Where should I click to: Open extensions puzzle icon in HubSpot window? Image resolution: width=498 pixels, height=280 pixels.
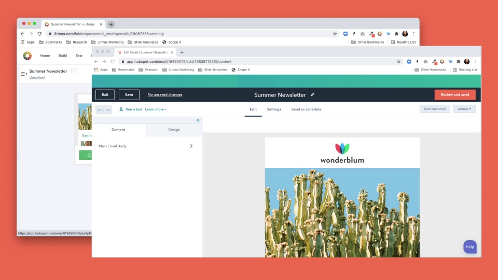[458, 62]
